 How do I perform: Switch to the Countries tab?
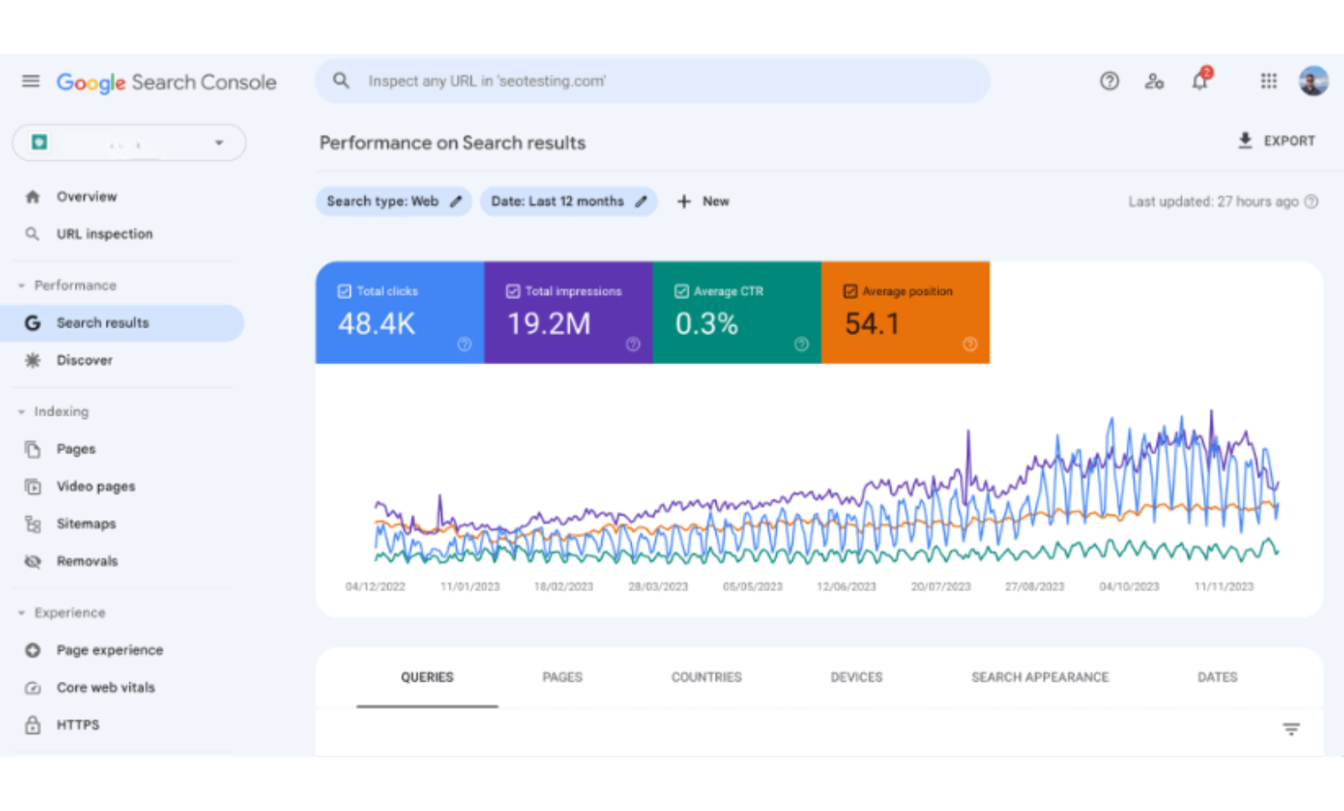pyautogui.click(x=706, y=678)
